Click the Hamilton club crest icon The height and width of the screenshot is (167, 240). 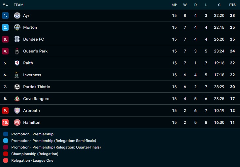(17, 122)
